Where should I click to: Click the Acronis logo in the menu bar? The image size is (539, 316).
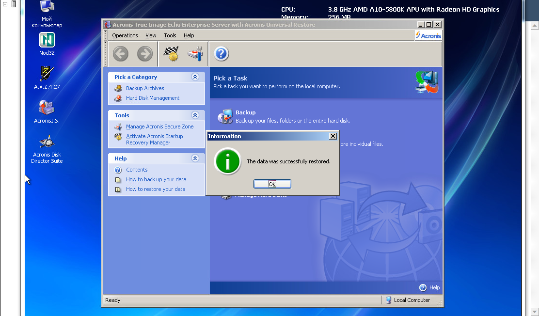coord(428,35)
